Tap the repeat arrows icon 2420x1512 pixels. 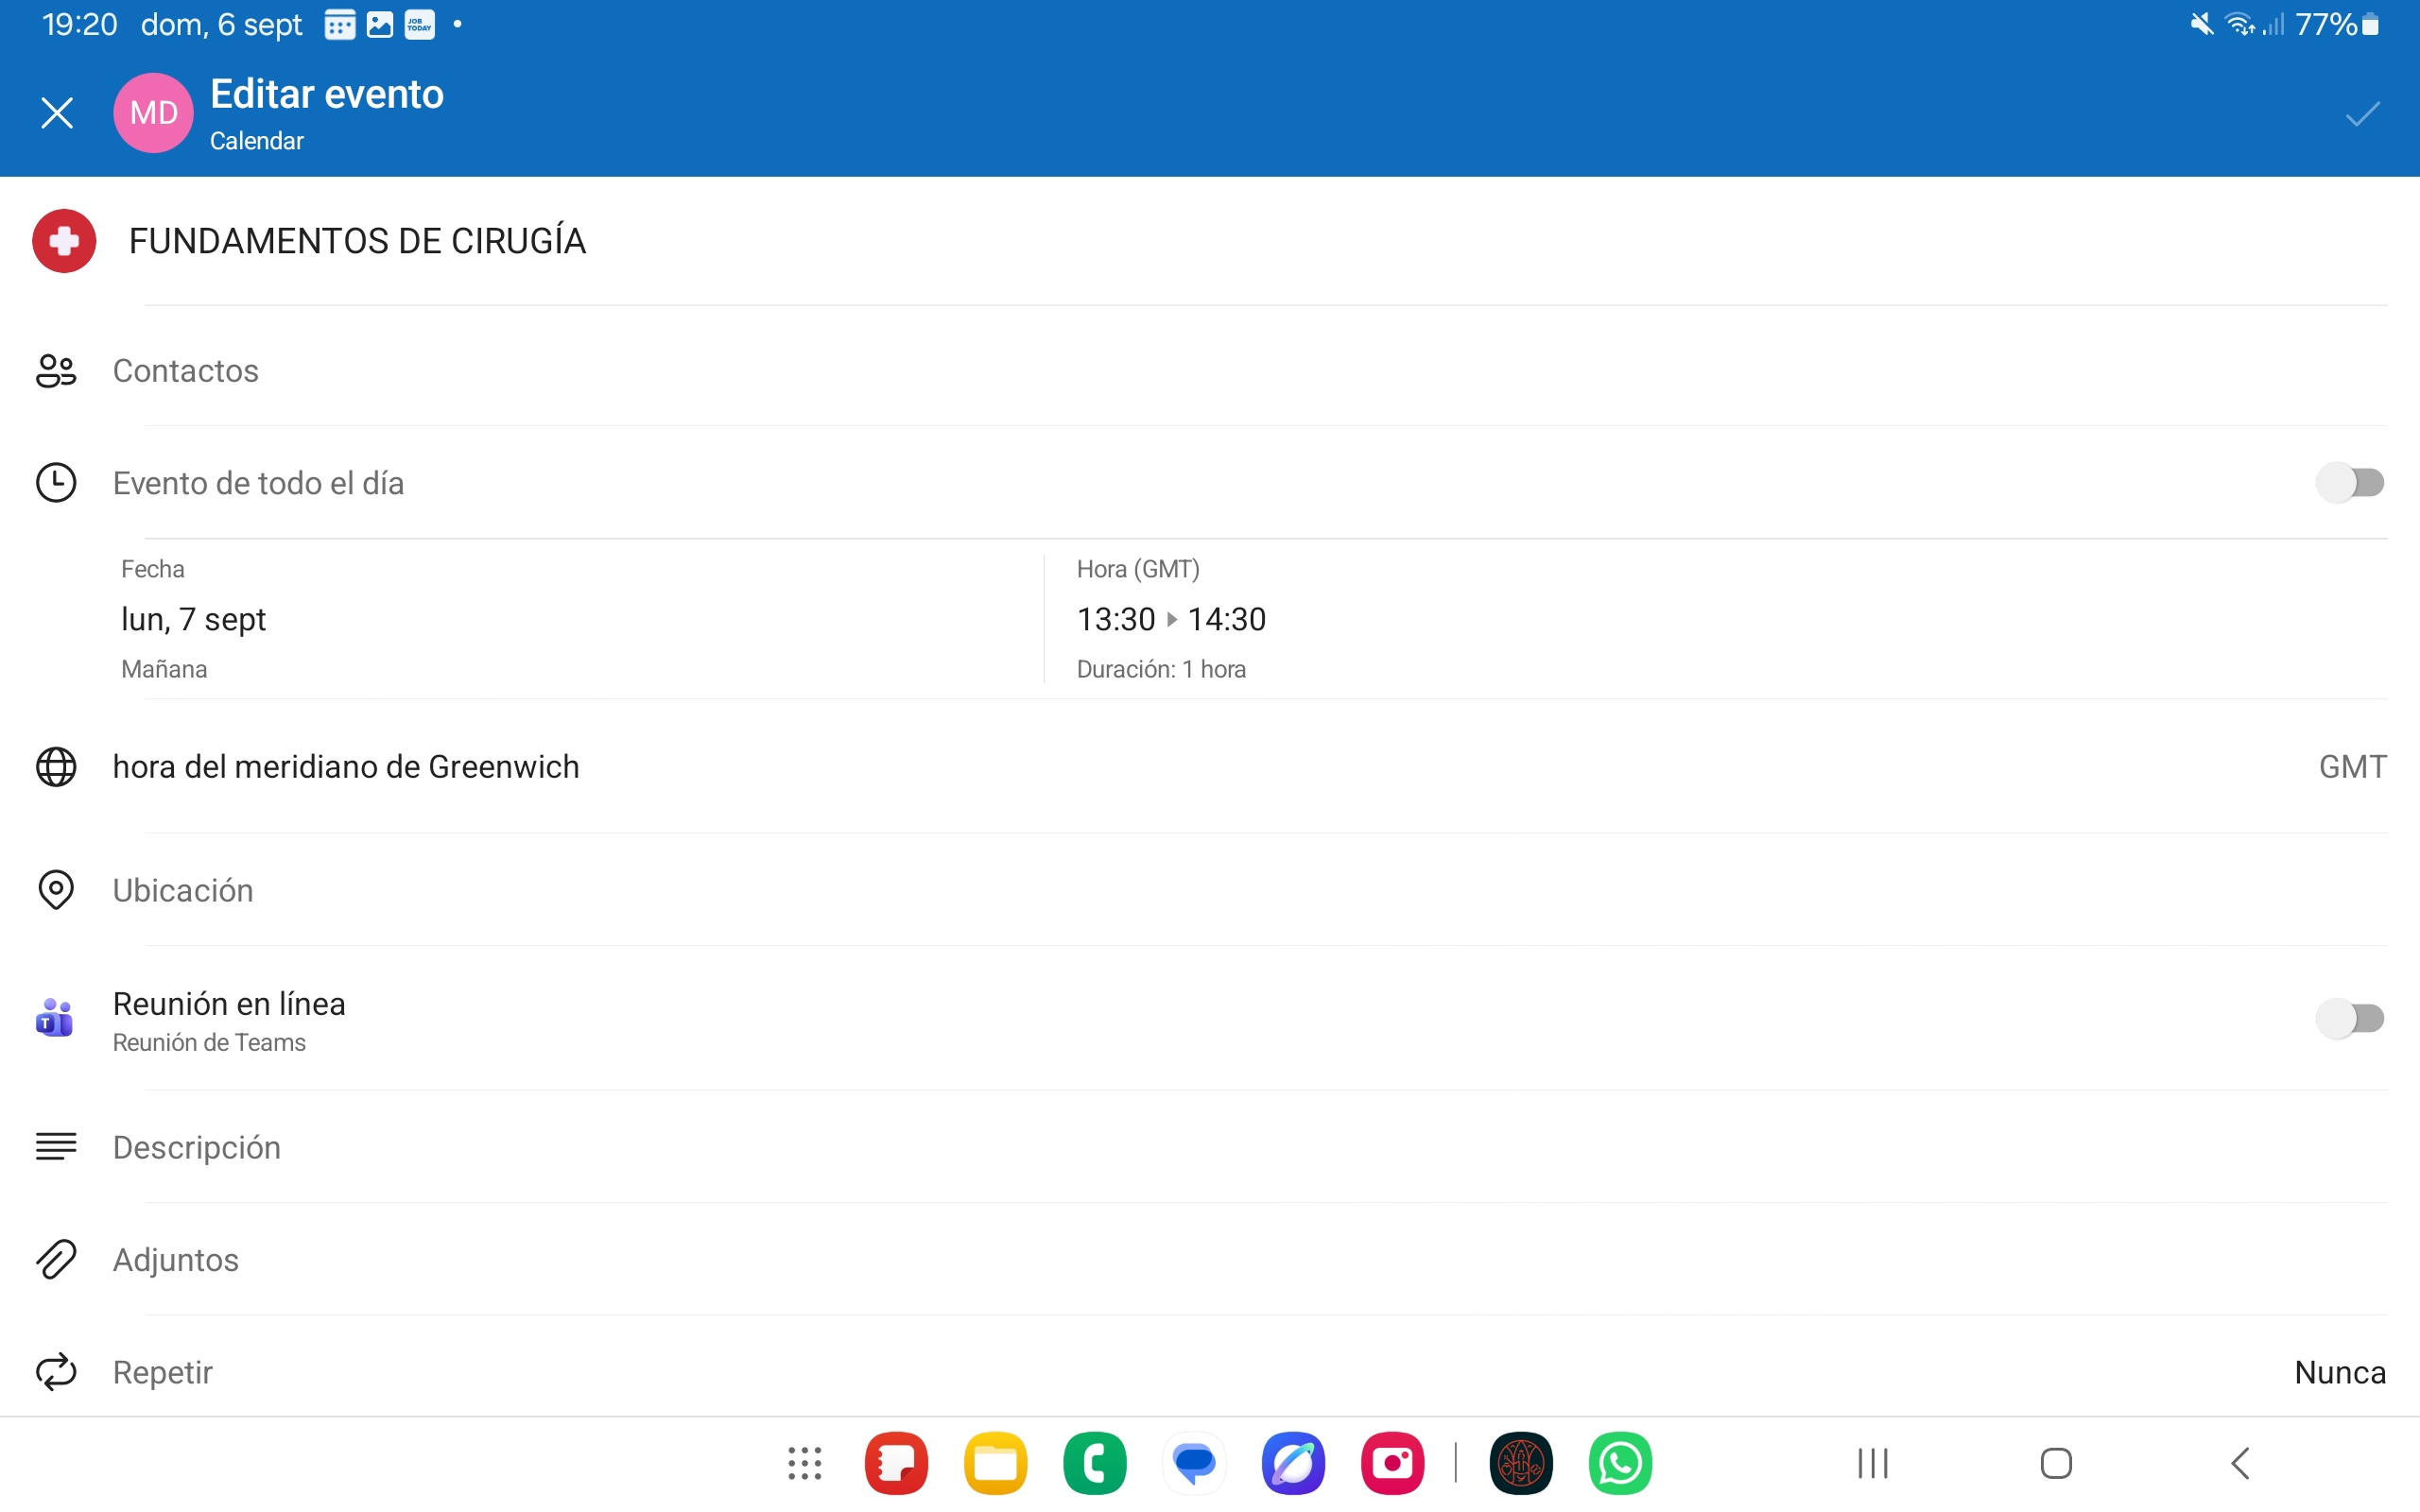tap(56, 1372)
